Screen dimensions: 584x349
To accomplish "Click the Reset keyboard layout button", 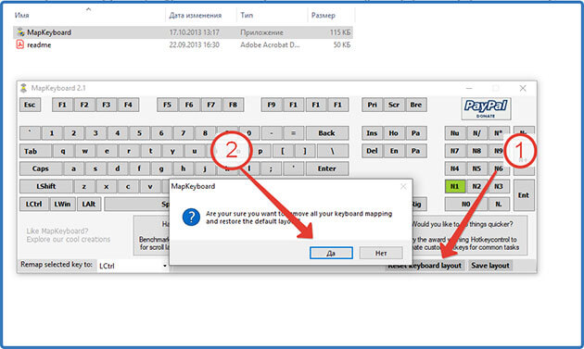I will (x=425, y=266).
